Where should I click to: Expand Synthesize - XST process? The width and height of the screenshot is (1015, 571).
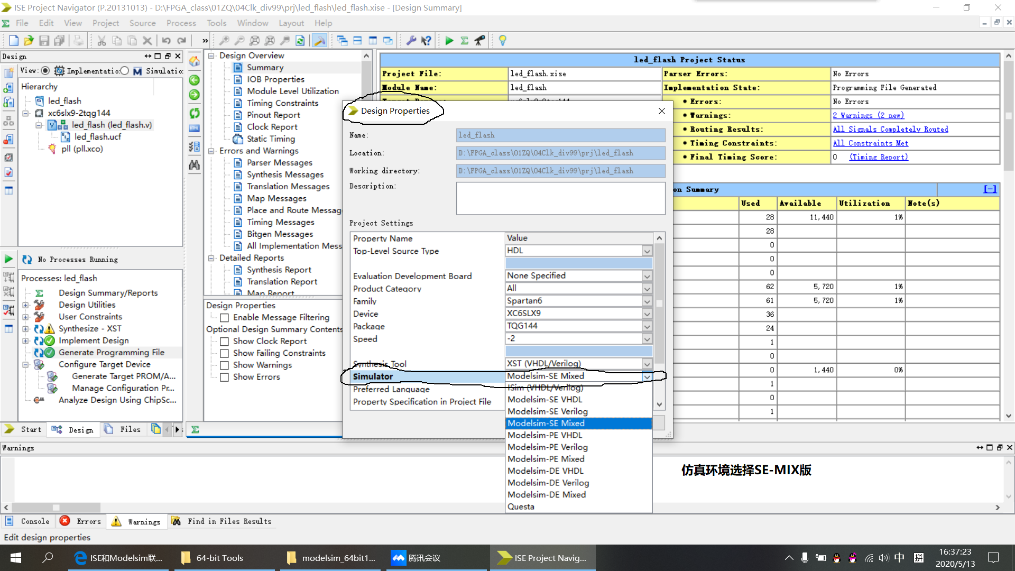[25, 329]
